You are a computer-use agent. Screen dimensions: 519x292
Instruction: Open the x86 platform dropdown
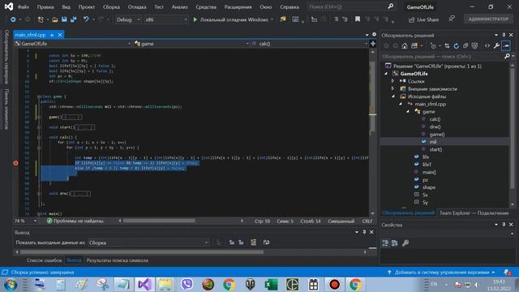[165, 19]
